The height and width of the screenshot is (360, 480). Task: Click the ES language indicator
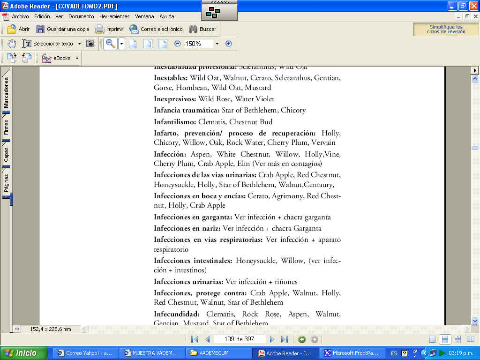(x=394, y=353)
